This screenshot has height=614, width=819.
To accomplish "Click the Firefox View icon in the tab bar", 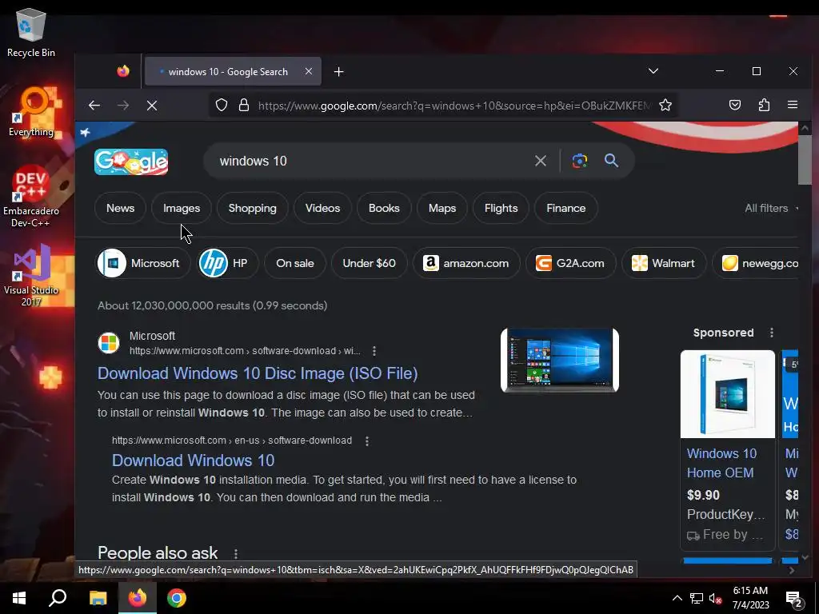I will point(123,71).
